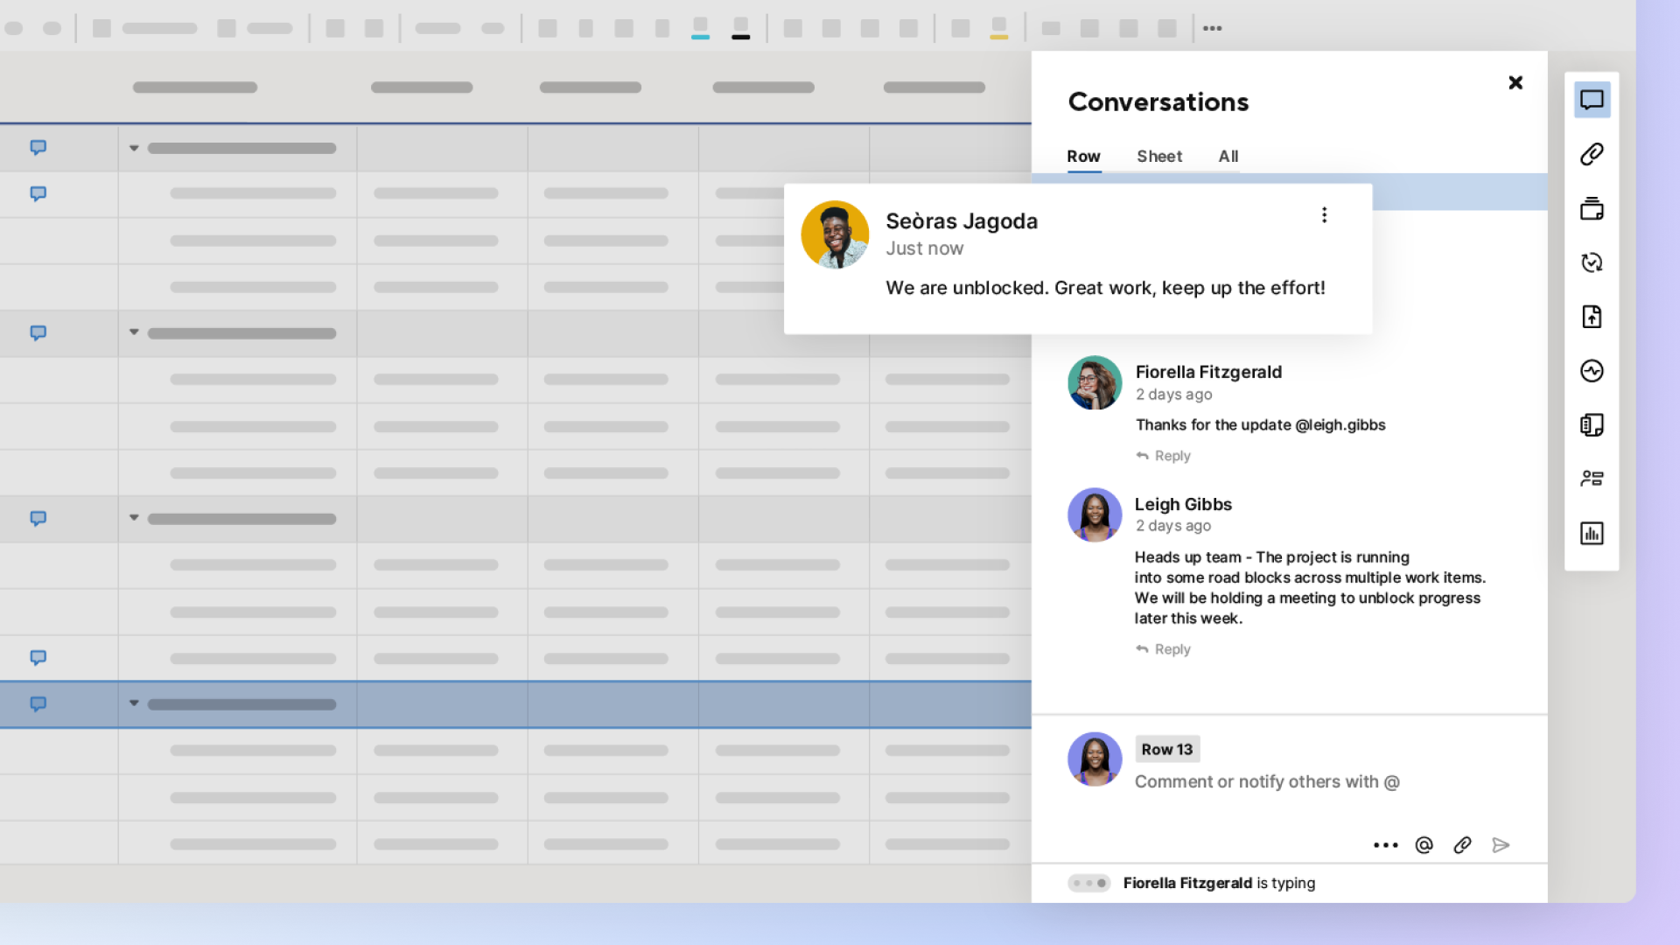Open the Attachments paperclip icon

click(x=1592, y=153)
